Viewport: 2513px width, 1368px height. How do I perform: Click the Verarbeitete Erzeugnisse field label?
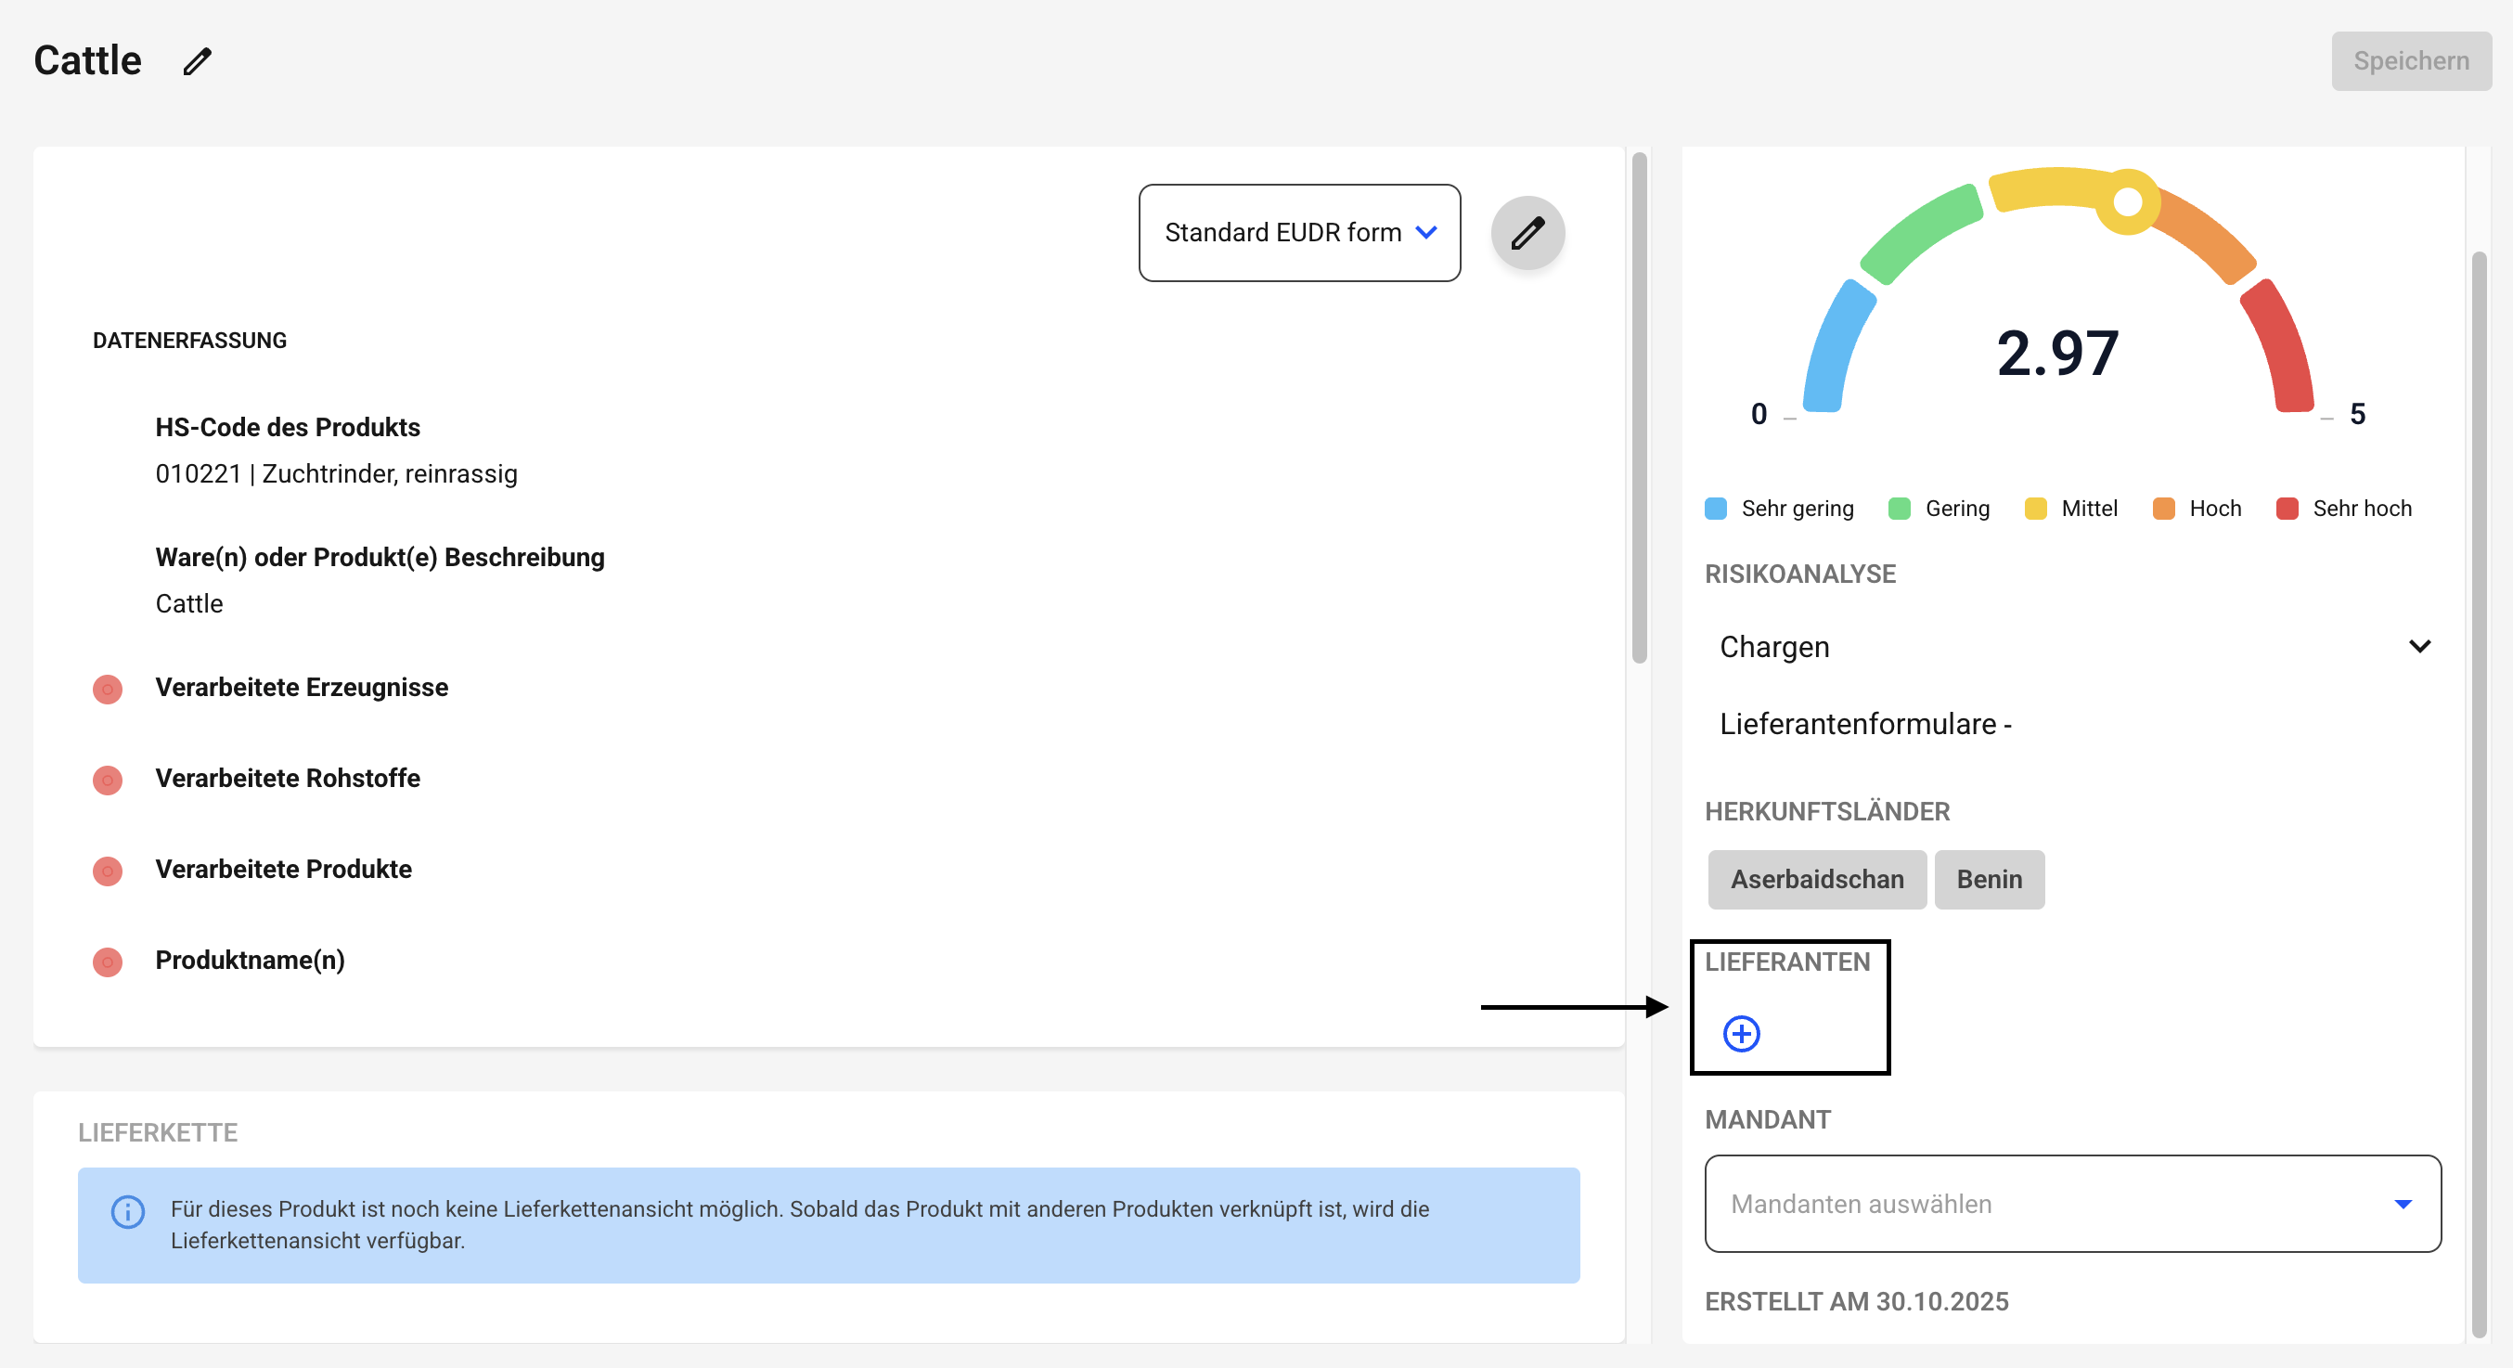[302, 687]
